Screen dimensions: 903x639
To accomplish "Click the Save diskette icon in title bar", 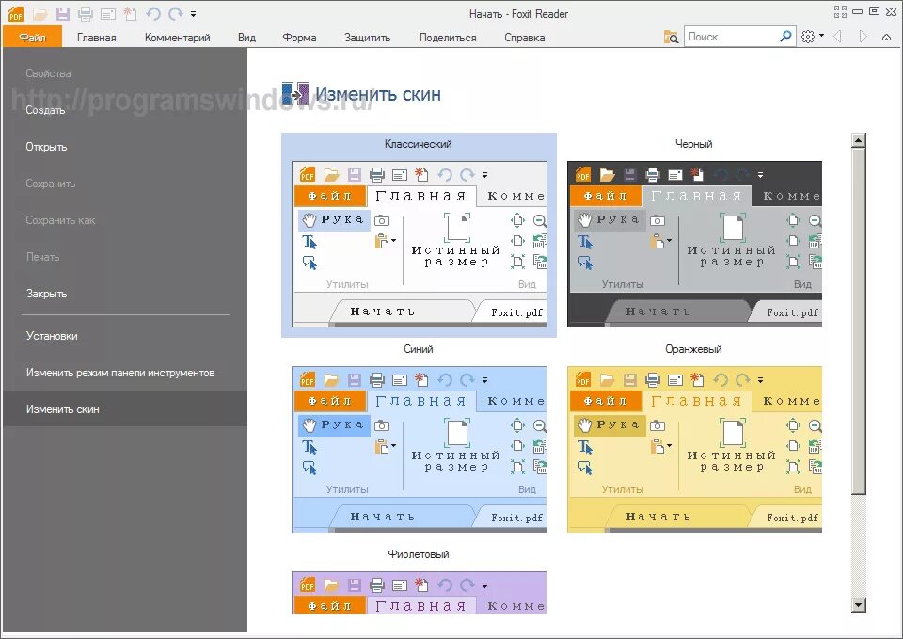I will [63, 13].
